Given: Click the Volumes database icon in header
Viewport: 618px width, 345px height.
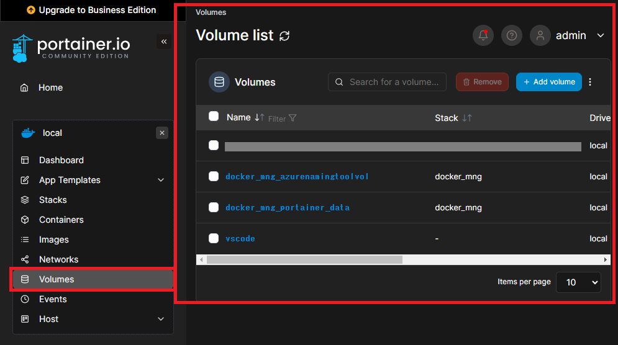Looking at the screenshot, I should point(219,82).
